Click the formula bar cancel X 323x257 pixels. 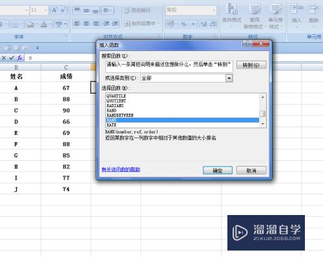pos(4,57)
